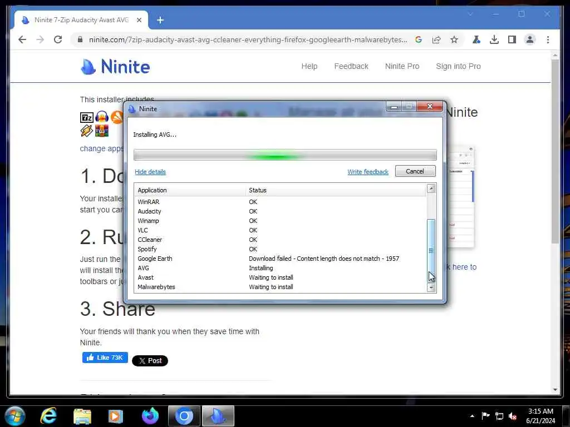
Task: Select the Winamp row in the list
Action: [x=280, y=221]
